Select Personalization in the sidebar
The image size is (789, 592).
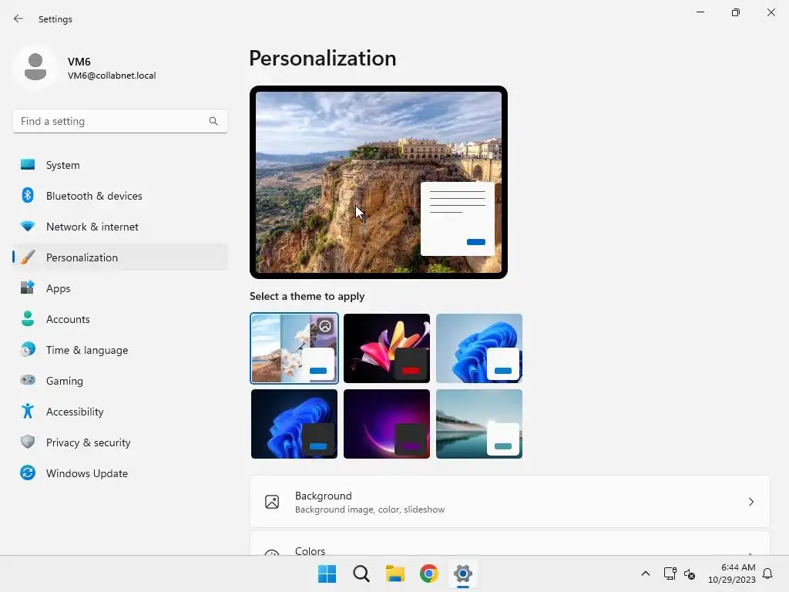(119, 257)
